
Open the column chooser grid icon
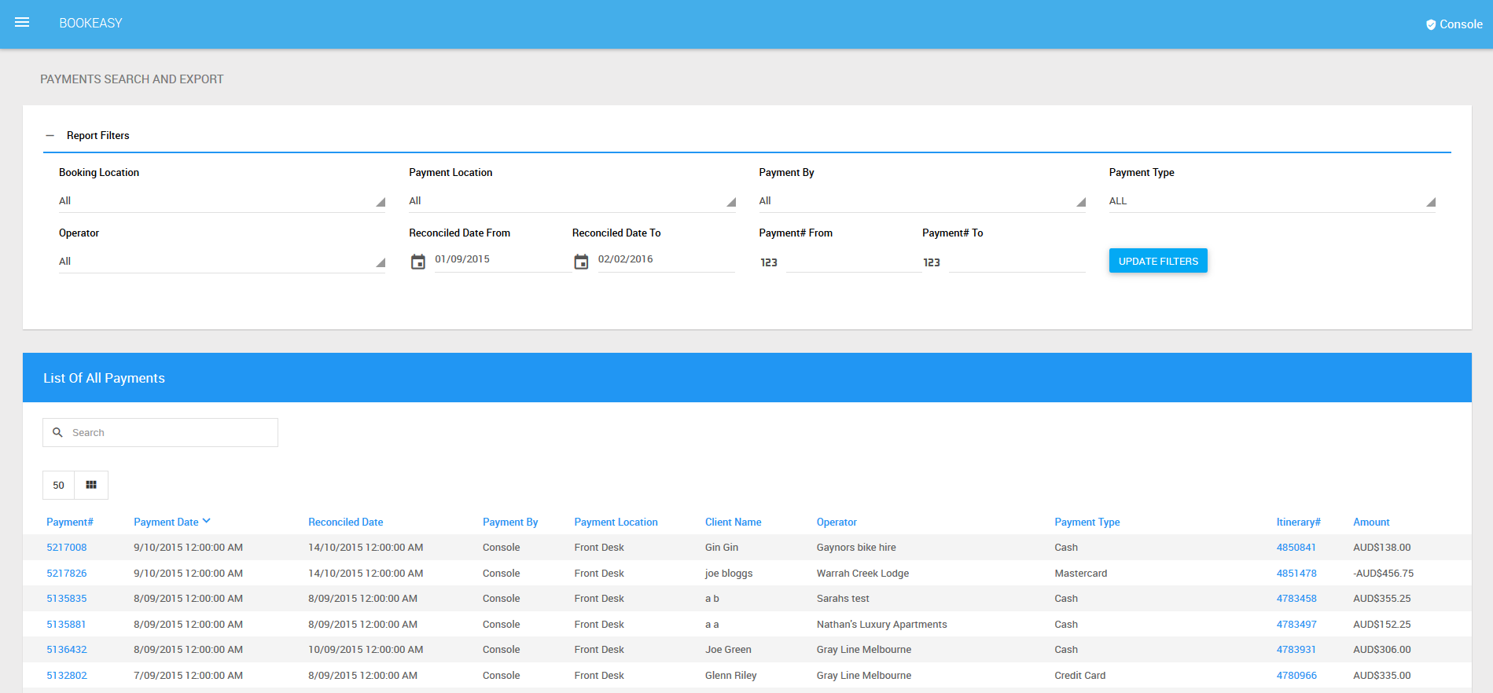(91, 485)
